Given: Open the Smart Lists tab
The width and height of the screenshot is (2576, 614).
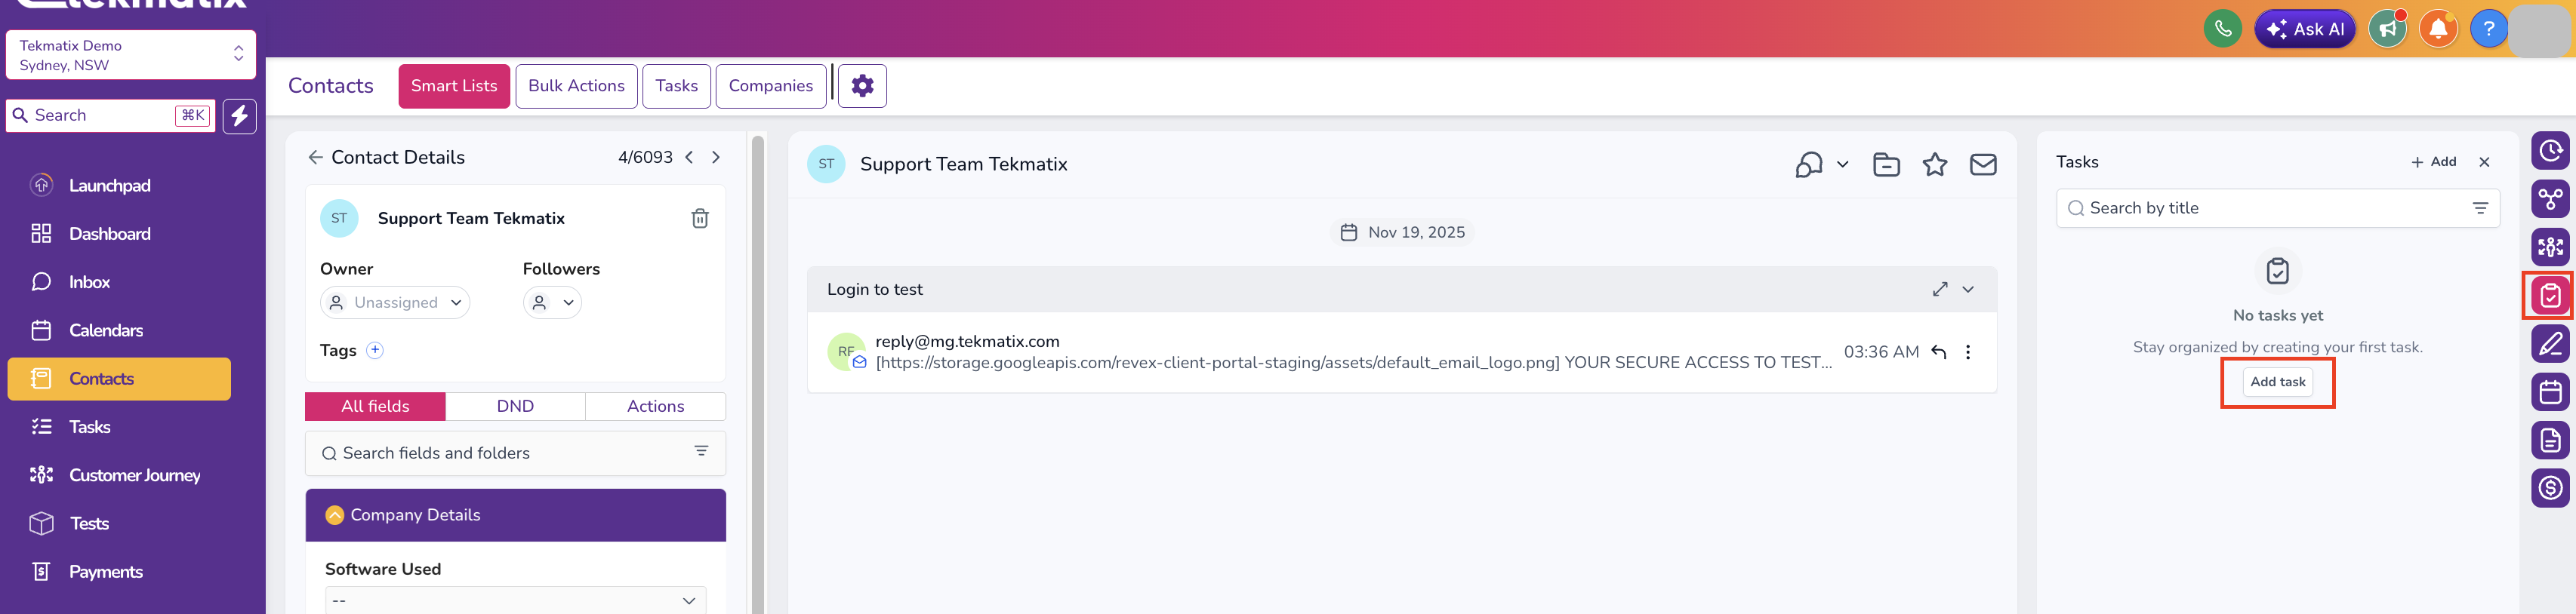Looking at the screenshot, I should click(454, 86).
